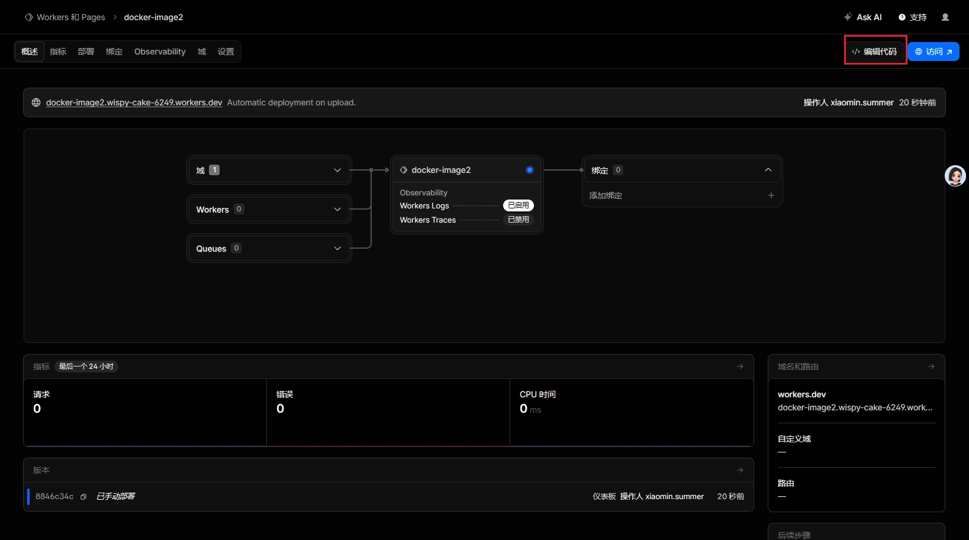
Task: Click the Workers and Pages breadcrumb icon
Action: [28, 17]
